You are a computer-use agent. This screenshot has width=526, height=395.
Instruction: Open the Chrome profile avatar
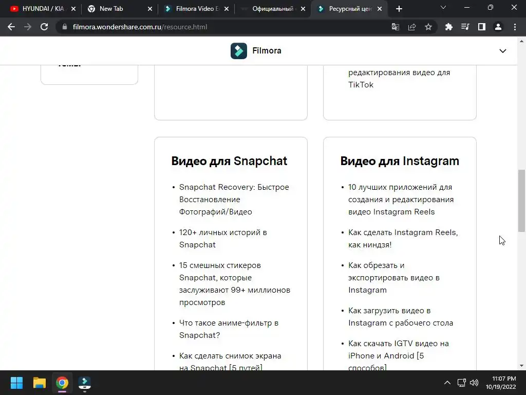(498, 27)
